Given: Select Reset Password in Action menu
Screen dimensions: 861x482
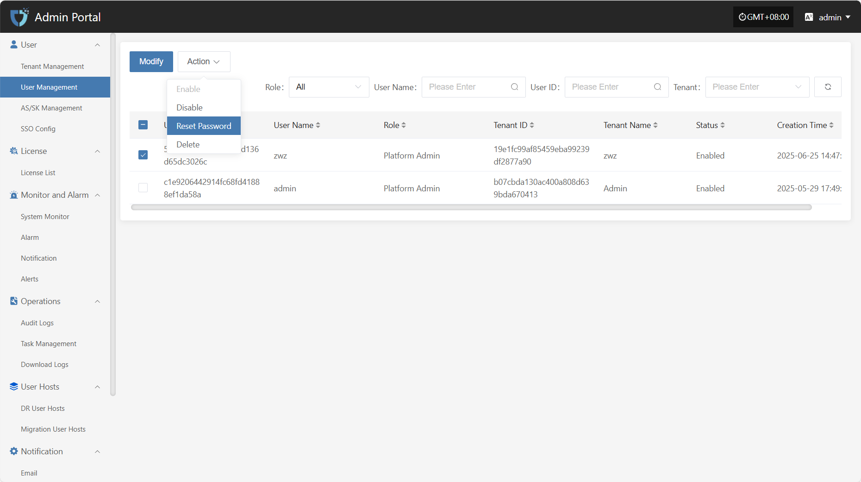Looking at the screenshot, I should [x=204, y=126].
